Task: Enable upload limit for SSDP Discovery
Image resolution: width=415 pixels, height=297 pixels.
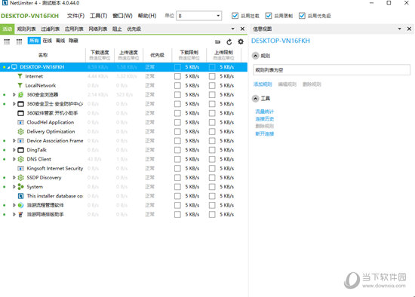Action: (x=212, y=177)
